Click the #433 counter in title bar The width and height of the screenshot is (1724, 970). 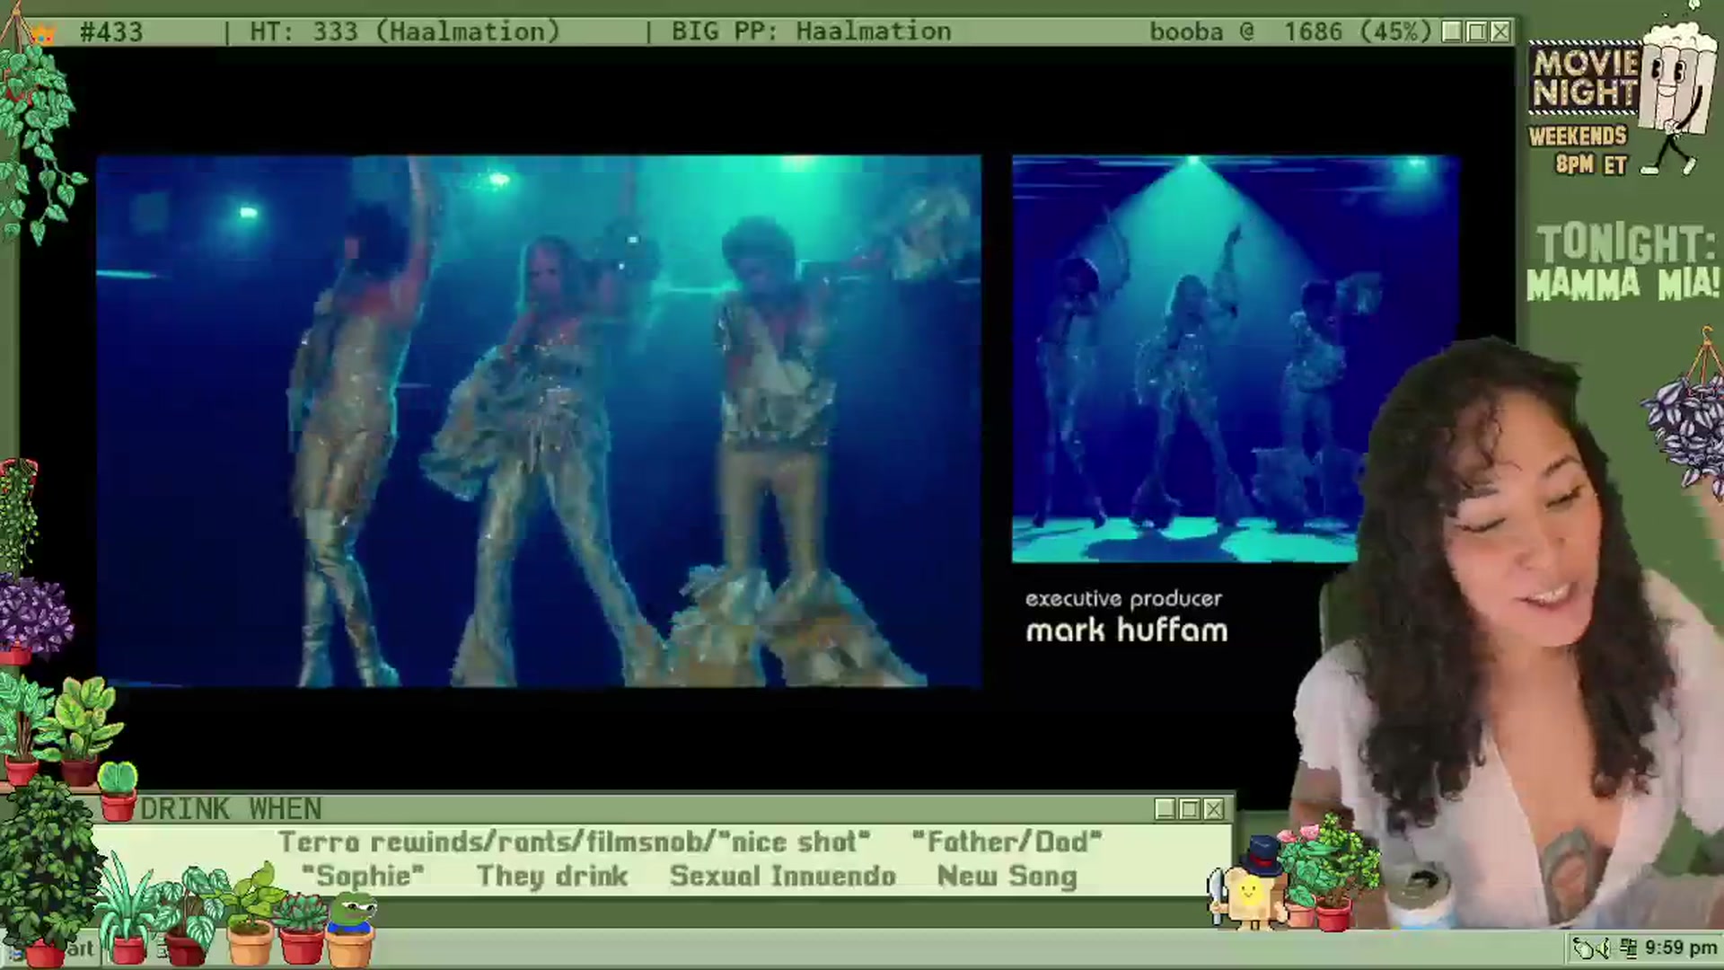110,32
